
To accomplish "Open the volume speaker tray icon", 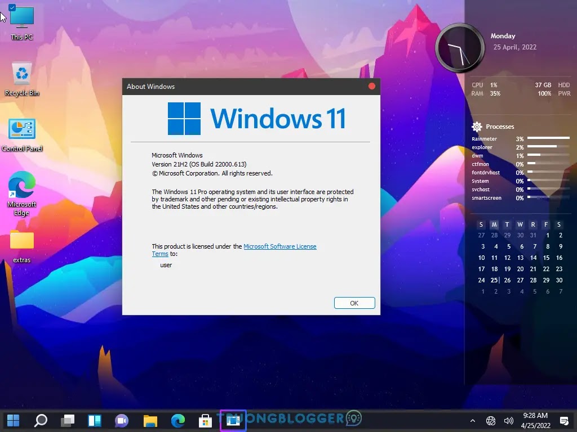I will (x=509, y=421).
